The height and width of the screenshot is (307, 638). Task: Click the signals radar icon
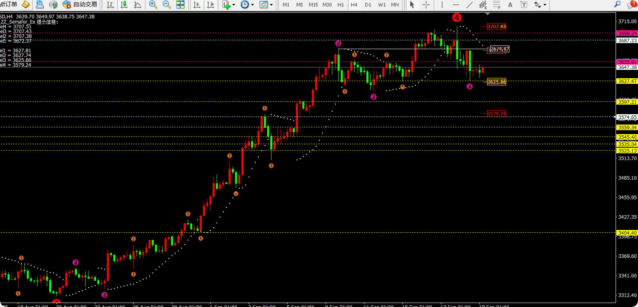[x=53, y=4]
